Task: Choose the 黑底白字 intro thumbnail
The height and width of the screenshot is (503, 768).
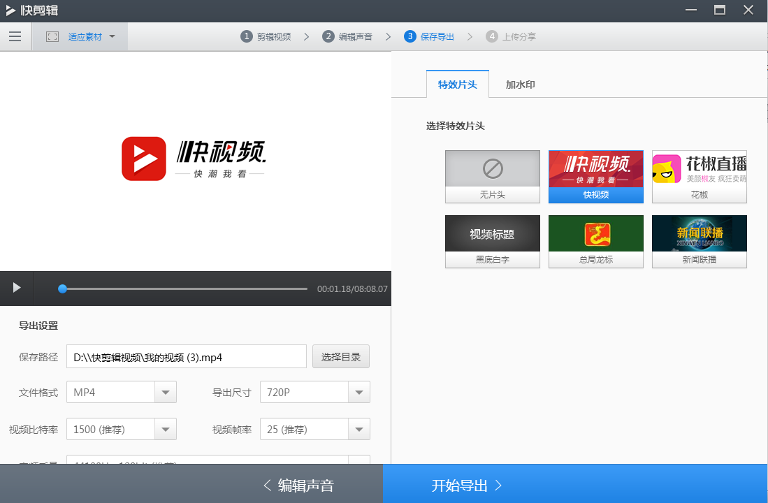Action: (492, 242)
